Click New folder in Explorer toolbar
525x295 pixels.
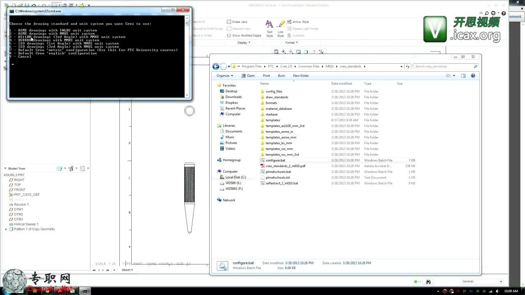[301, 76]
